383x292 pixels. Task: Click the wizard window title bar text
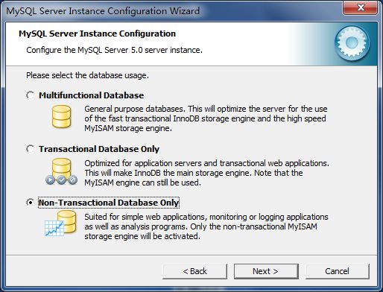coord(103,11)
